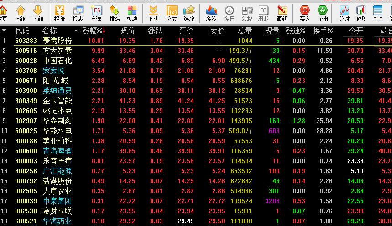Click the 下载 download icon
The image size is (392, 226).
click(153, 13)
